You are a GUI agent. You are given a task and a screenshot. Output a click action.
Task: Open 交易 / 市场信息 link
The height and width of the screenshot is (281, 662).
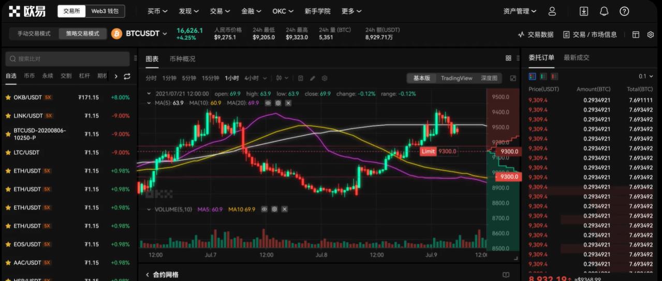pos(590,35)
